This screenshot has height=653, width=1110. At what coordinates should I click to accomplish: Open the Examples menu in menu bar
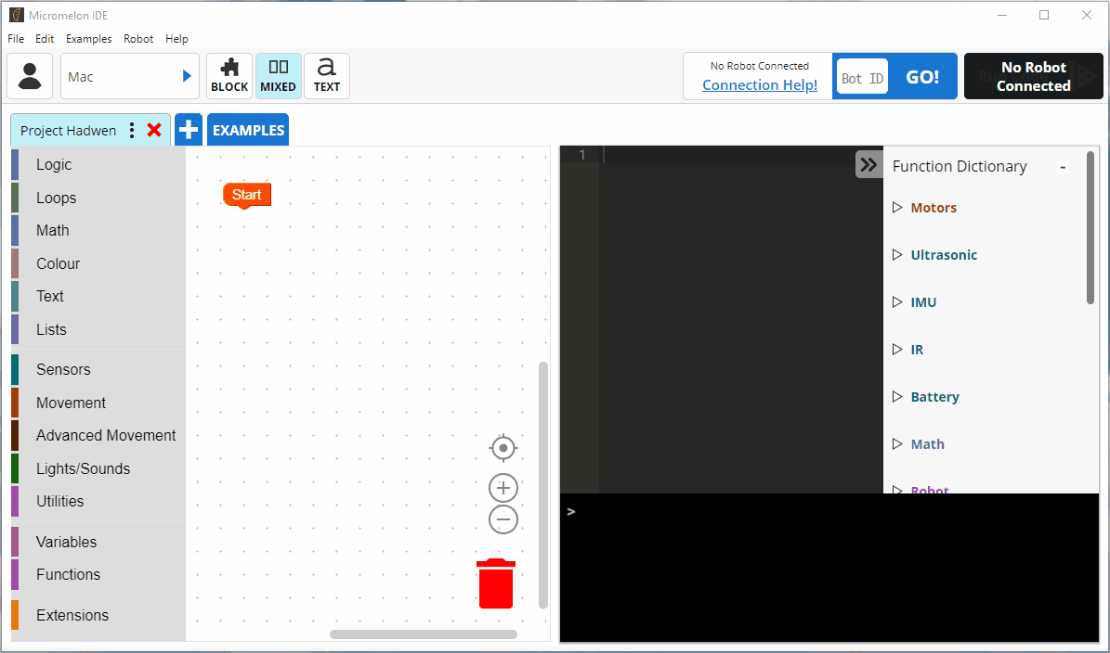coord(88,39)
